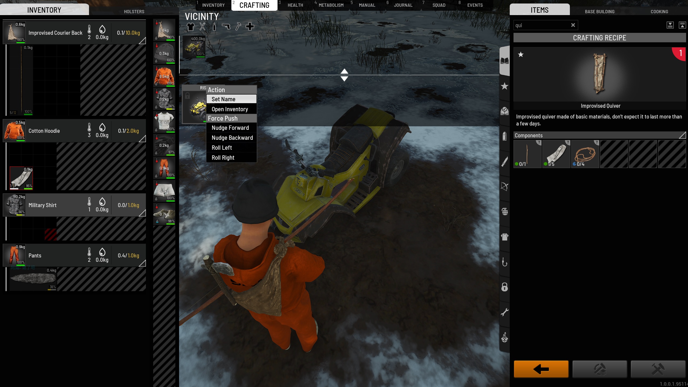Collapse Pants container
Viewport: 688px width, 387px height.
click(x=142, y=263)
